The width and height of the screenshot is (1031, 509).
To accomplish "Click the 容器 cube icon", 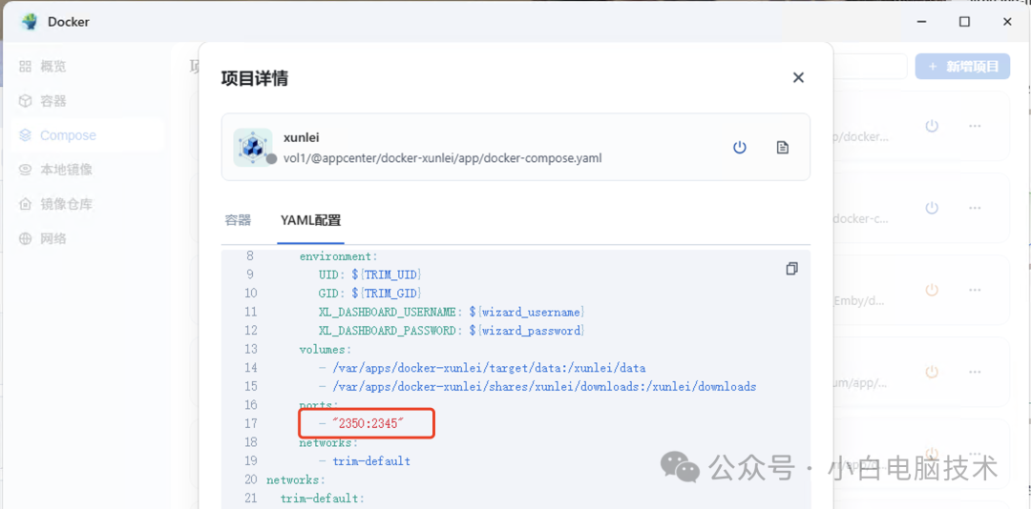I will pyautogui.click(x=25, y=101).
